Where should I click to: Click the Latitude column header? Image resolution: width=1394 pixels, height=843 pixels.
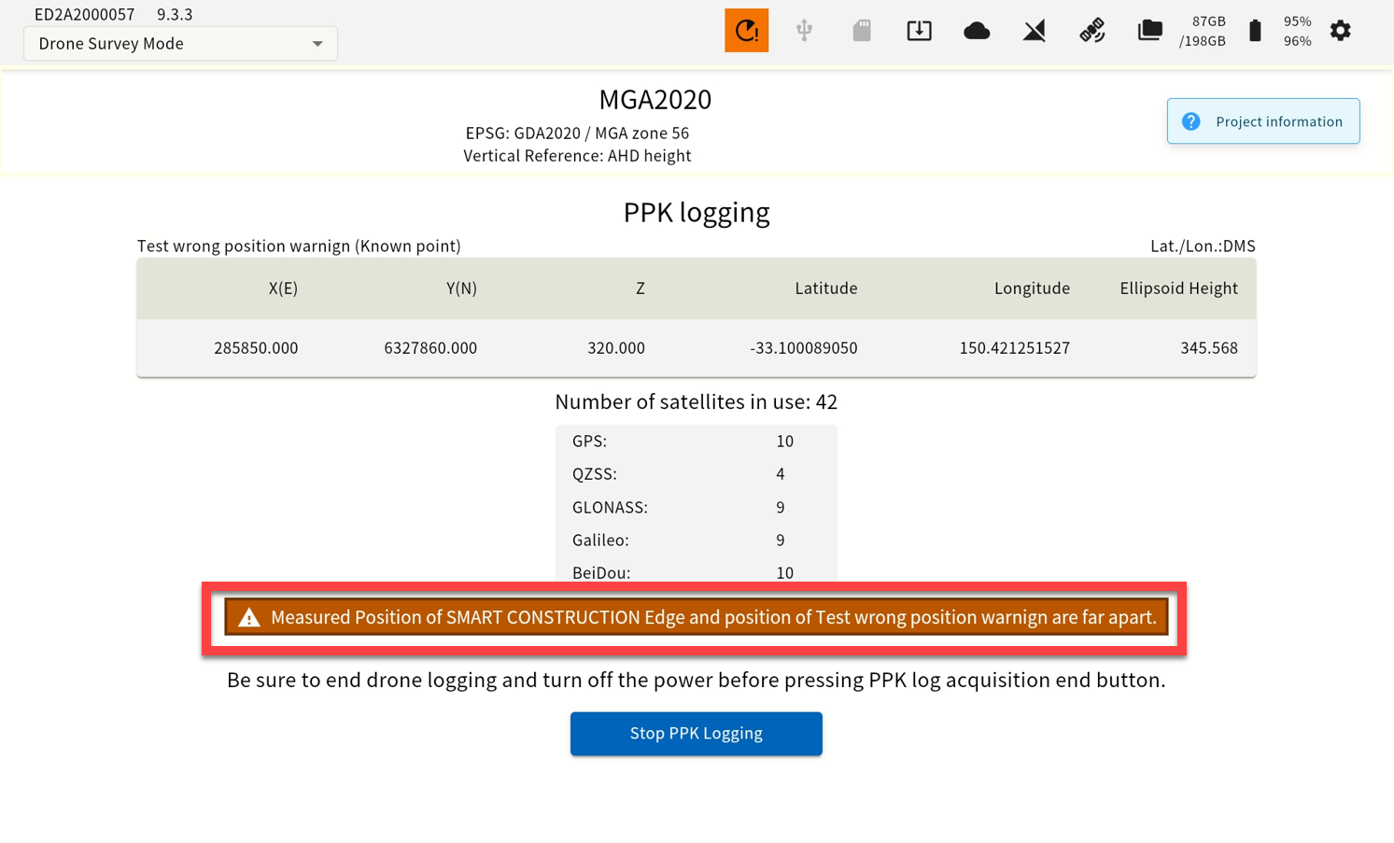pyautogui.click(x=826, y=288)
